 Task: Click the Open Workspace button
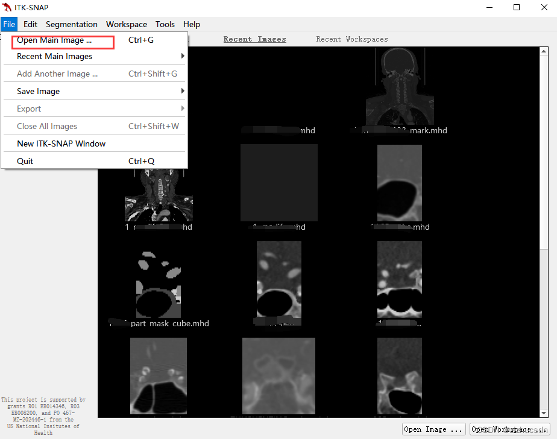click(510, 429)
